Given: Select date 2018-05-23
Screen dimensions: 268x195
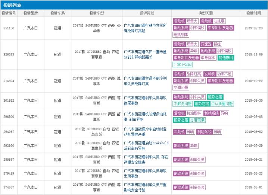Looking at the screenshot, I should (x=254, y=173).
